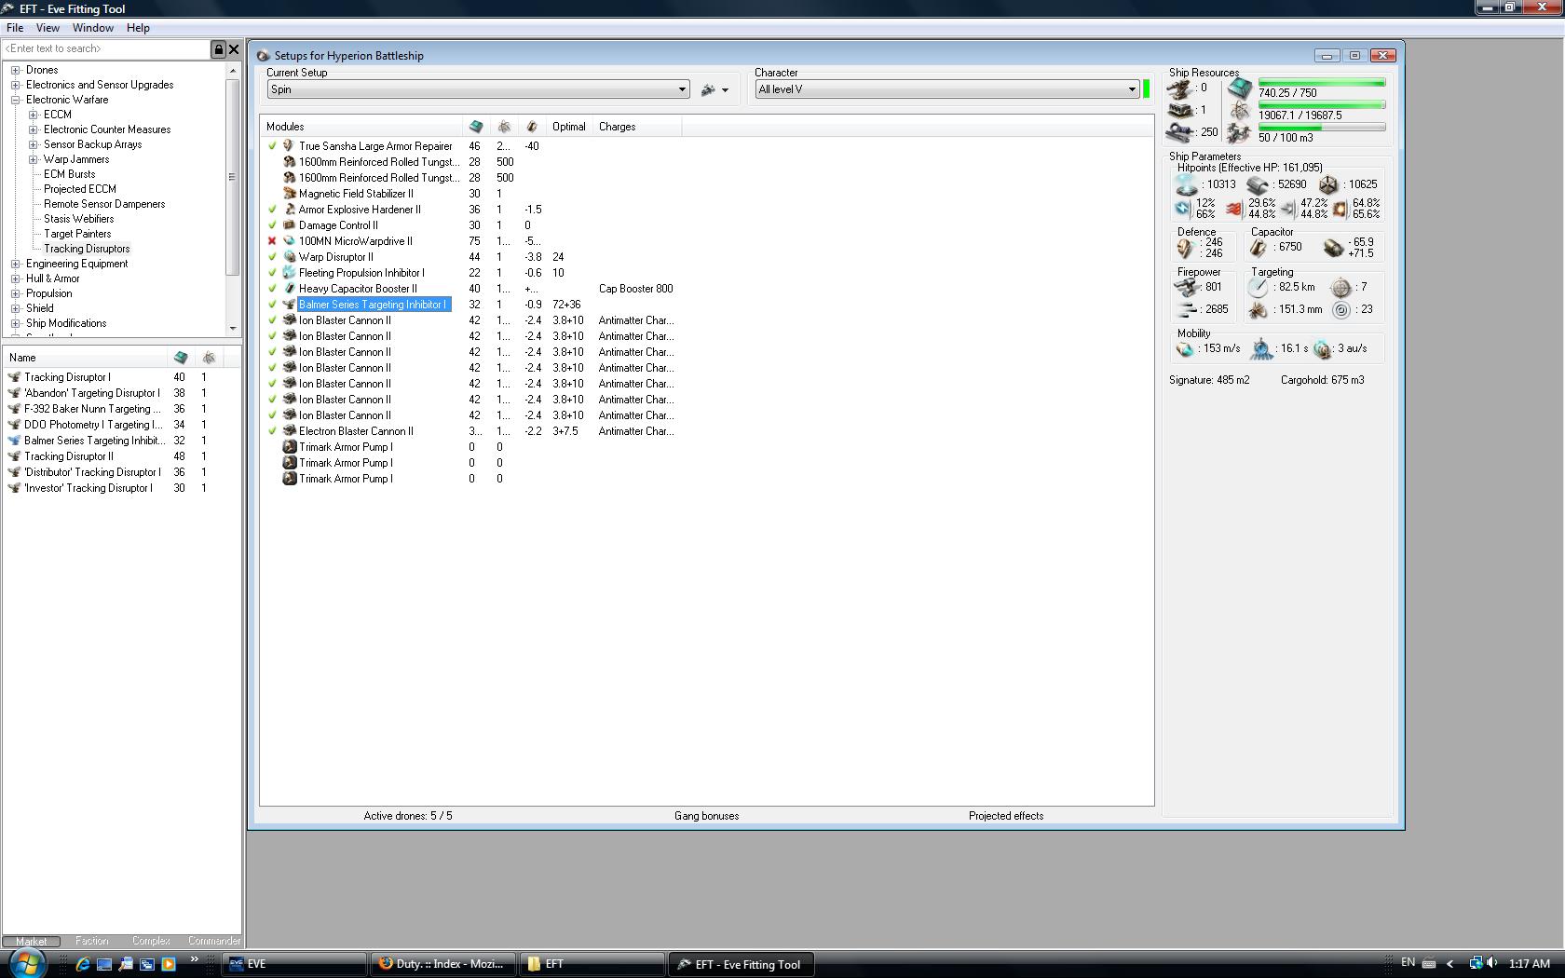Image resolution: width=1565 pixels, height=978 pixels.
Task: Toggle the Electron Blaster Cannon II active state
Action: click(272, 431)
